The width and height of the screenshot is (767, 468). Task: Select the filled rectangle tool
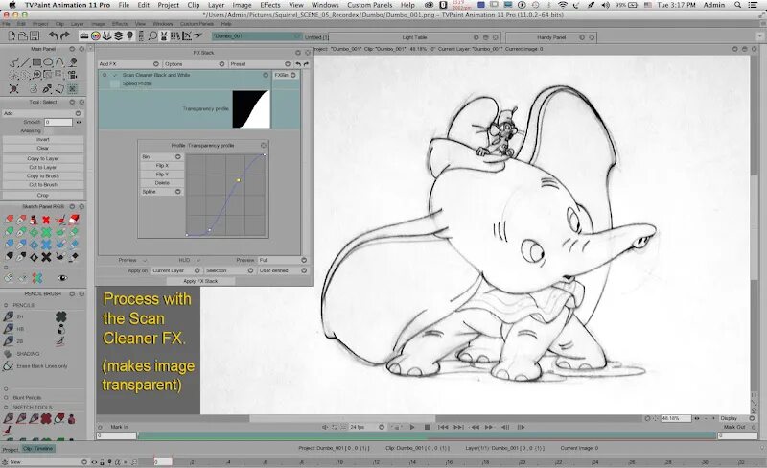[x=36, y=62]
